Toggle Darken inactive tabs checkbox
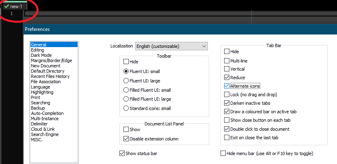The width and height of the screenshot is (337, 164). coord(227,103)
